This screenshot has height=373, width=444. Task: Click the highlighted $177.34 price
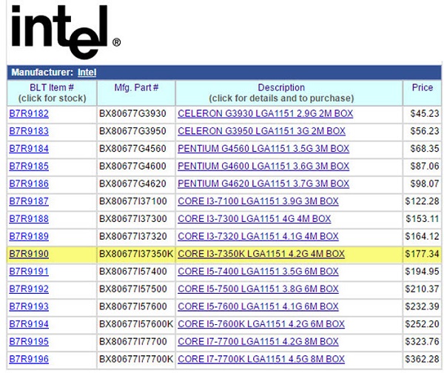pos(422,254)
